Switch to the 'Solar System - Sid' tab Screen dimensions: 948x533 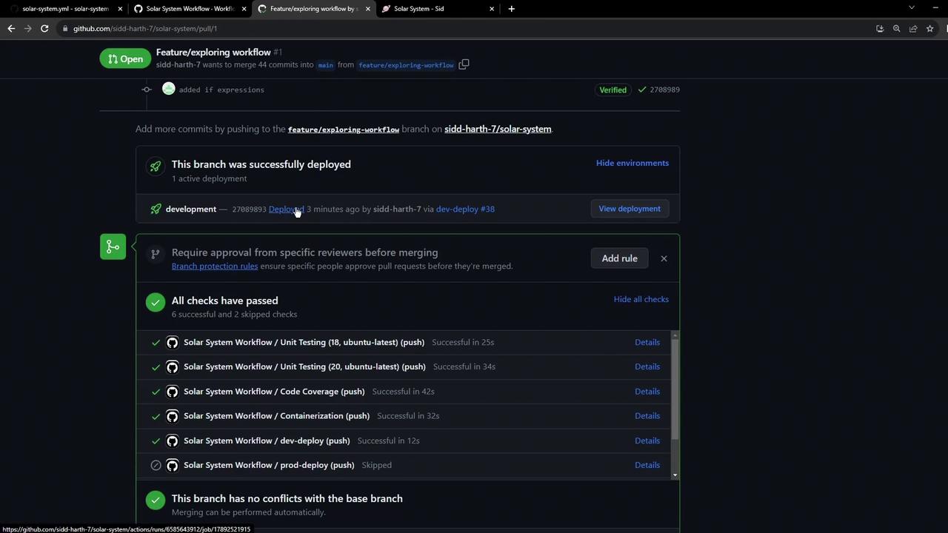click(x=438, y=9)
